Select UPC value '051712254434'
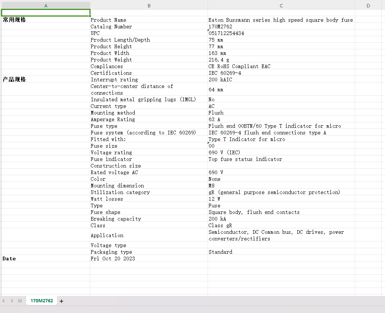 281,33
